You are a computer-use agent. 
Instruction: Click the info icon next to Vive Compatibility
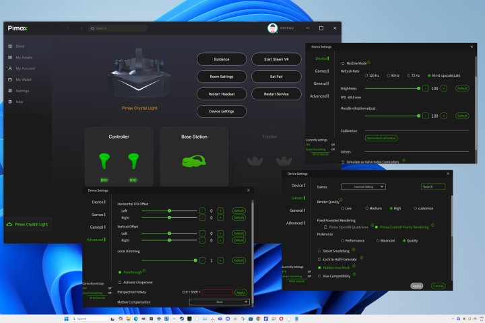coord(354,274)
